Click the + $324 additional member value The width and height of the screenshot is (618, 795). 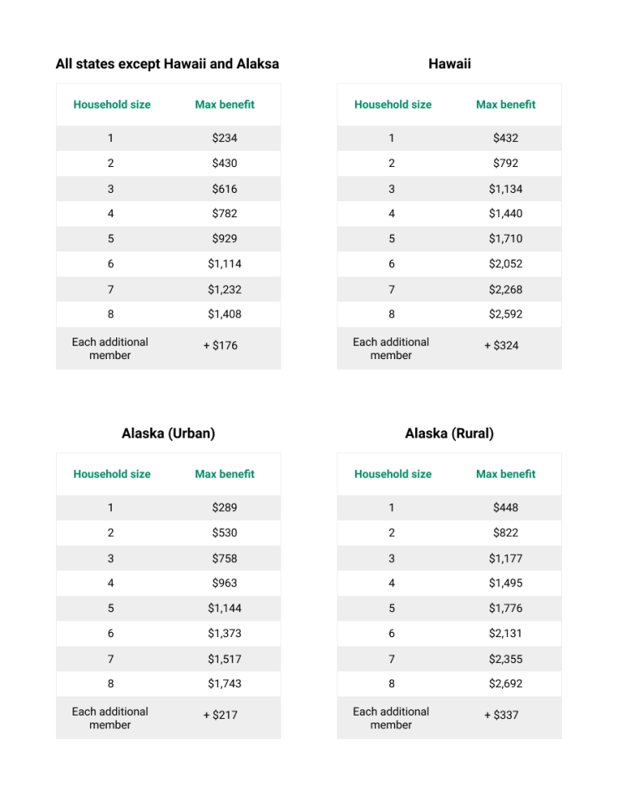pyautogui.click(x=501, y=345)
